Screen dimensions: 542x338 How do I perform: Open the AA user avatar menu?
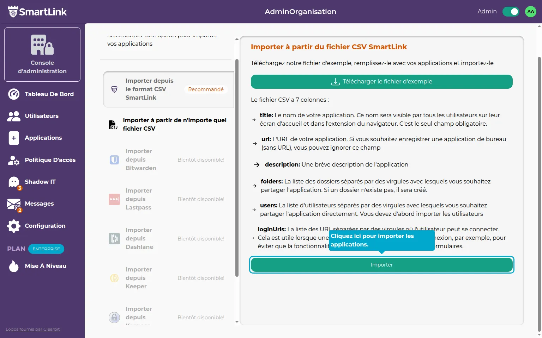(x=530, y=12)
